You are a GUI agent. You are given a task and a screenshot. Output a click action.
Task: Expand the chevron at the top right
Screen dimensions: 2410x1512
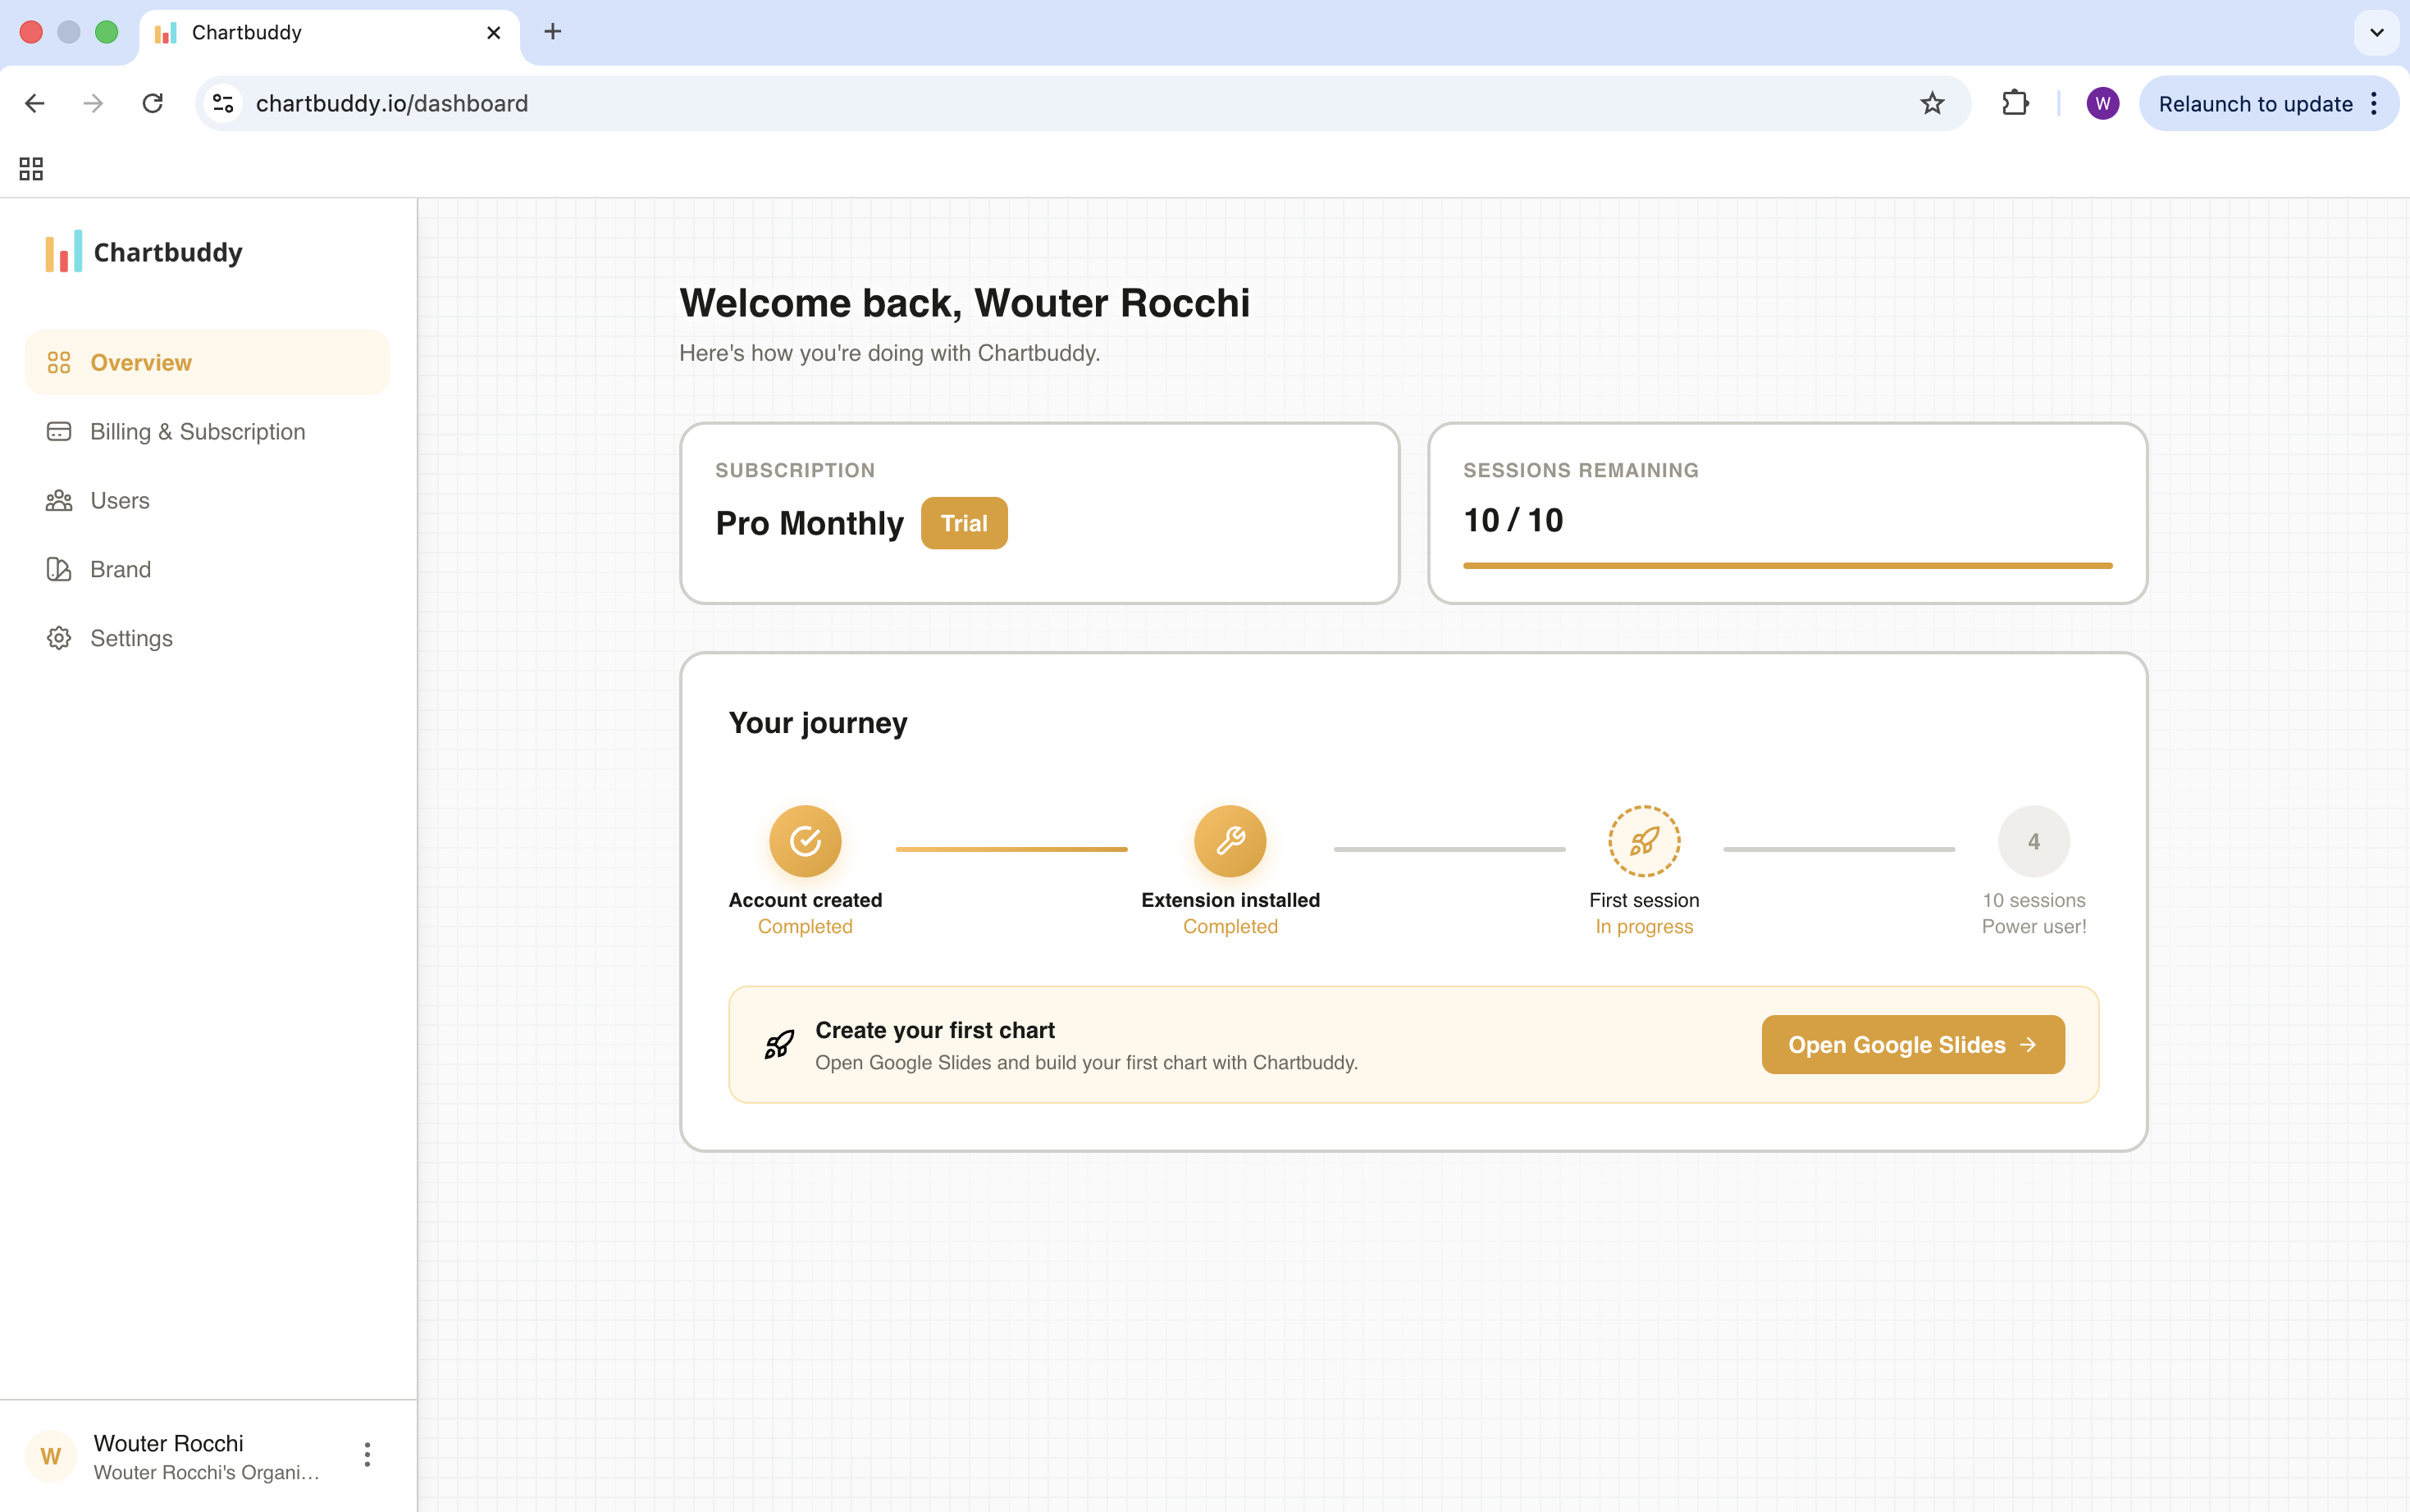(2375, 32)
